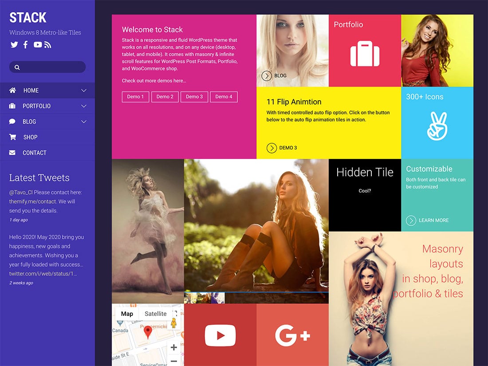Switch map to Satellite view
This screenshot has height=366, width=488.
coord(155,314)
